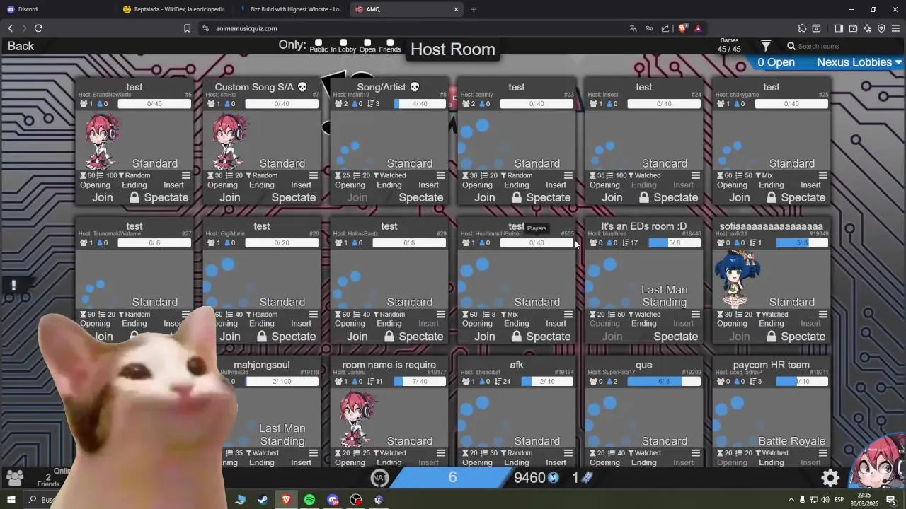Reload the page with refresh icon

38,28
